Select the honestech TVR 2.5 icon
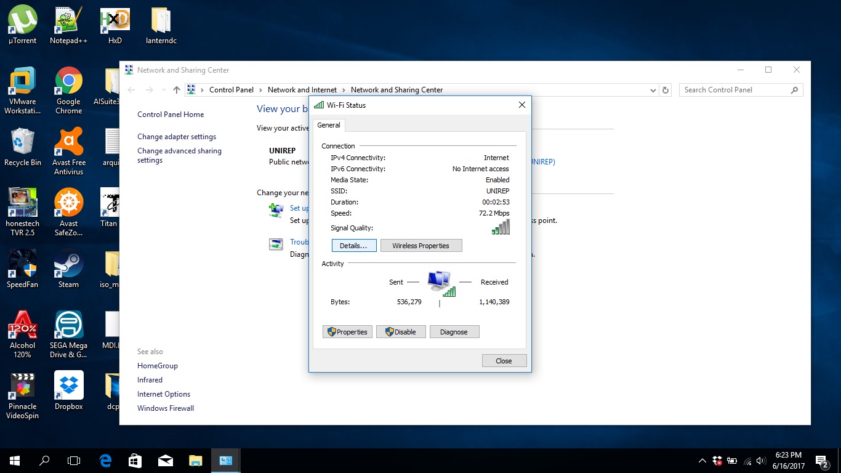 [23, 212]
